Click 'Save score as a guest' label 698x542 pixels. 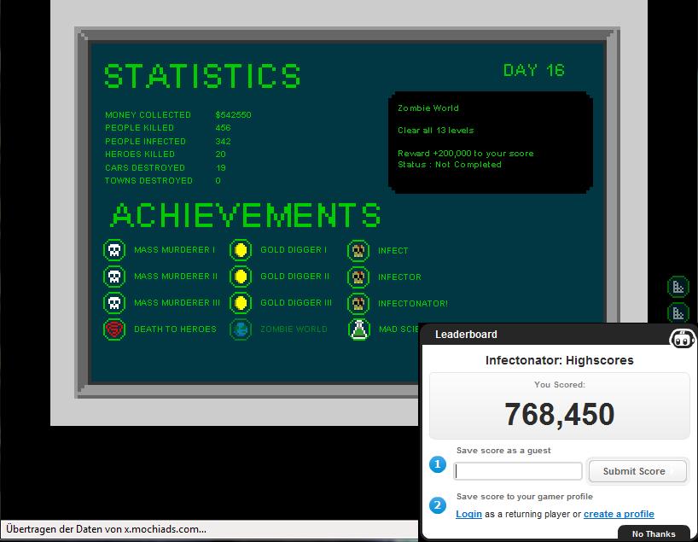click(x=503, y=451)
